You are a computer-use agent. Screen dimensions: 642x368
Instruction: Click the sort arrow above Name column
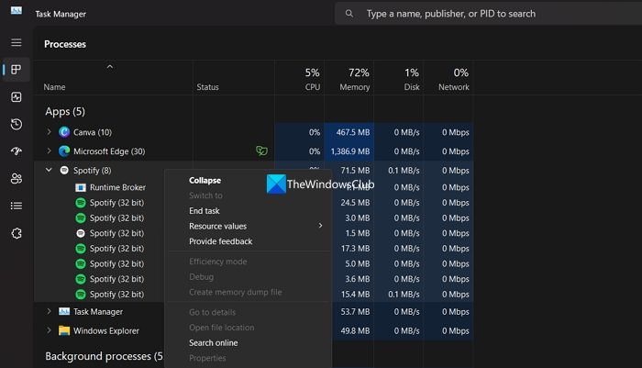point(110,66)
